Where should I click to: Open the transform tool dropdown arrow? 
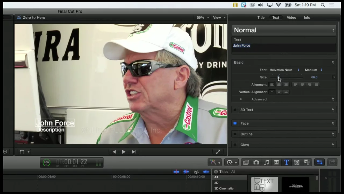click(28, 152)
